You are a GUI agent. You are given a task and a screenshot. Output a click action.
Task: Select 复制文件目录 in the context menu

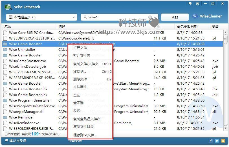click(x=91, y=126)
